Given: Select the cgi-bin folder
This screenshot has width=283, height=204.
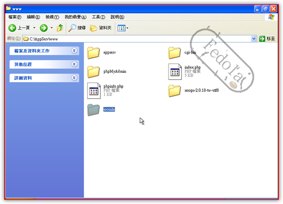Looking at the screenshot, I should tap(175, 52).
